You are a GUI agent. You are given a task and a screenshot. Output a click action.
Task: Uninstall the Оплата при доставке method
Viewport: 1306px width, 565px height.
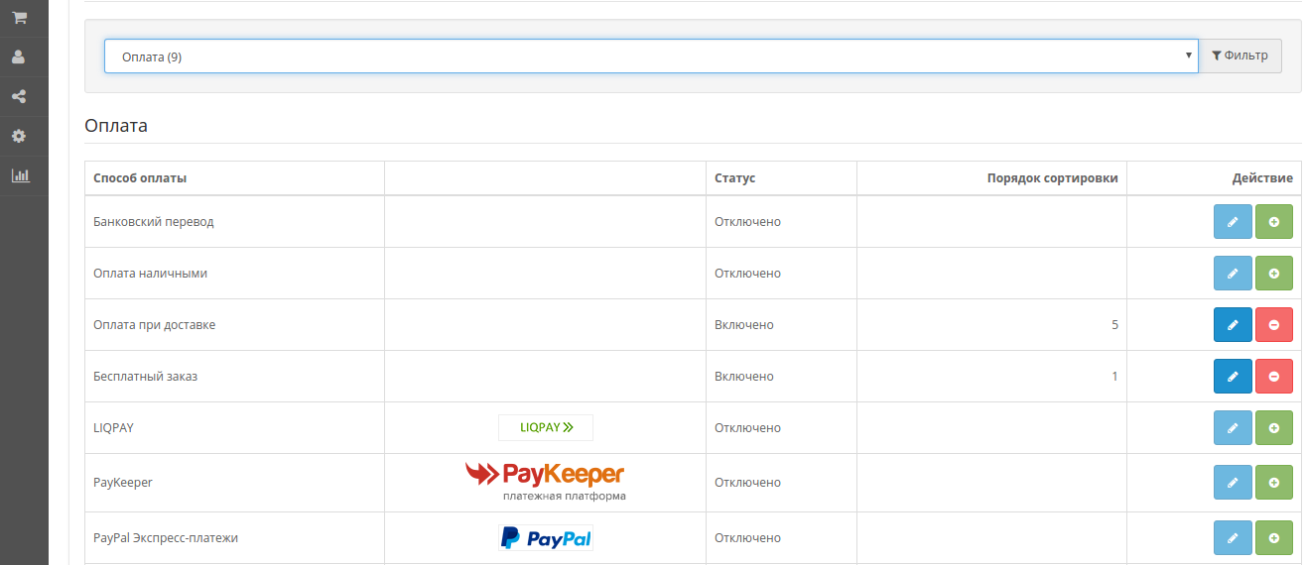[x=1274, y=325]
